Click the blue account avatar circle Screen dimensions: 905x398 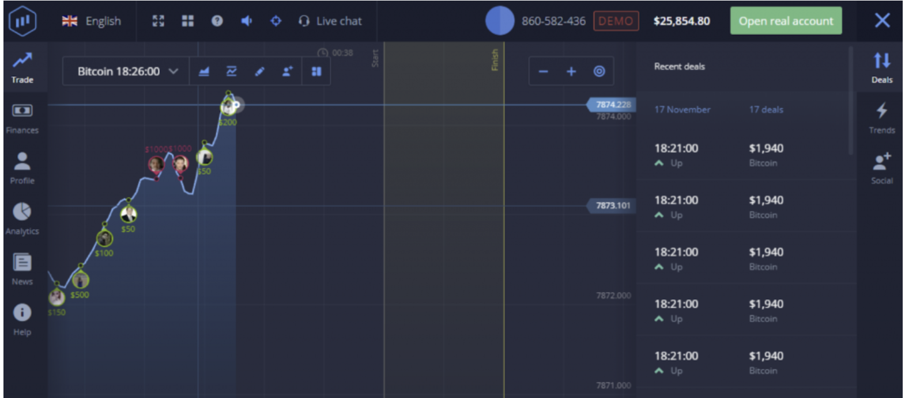click(x=499, y=21)
